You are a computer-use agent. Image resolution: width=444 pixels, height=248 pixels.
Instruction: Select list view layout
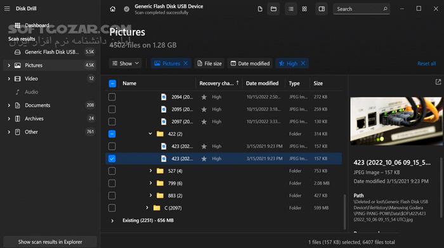coord(291,9)
